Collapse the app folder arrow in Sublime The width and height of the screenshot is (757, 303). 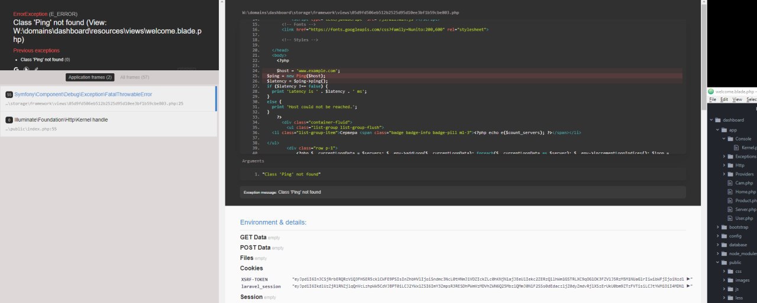[717, 129]
